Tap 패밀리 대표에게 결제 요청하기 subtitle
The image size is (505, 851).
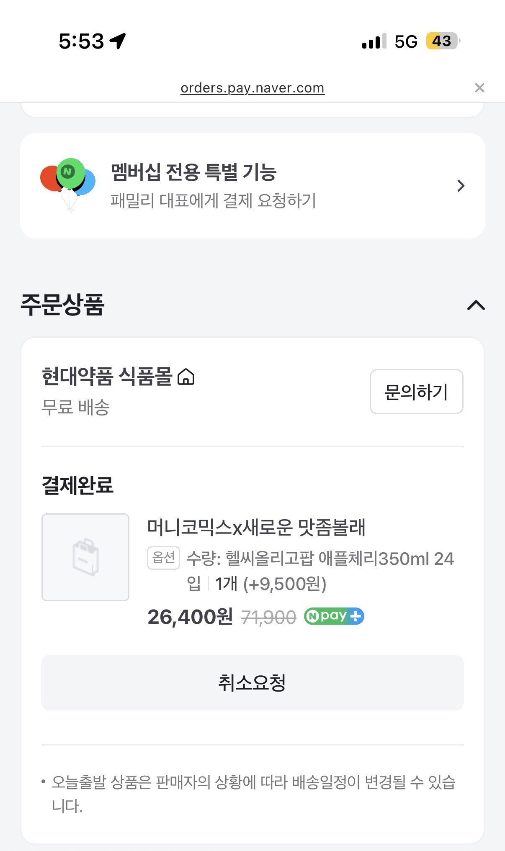tap(213, 201)
